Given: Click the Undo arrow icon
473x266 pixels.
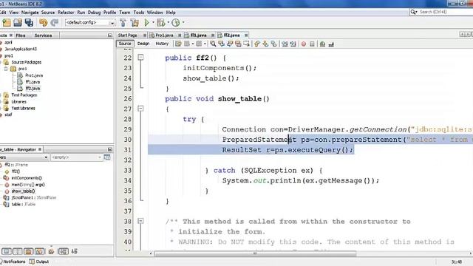Looking at the screenshot, I should 44,23.
